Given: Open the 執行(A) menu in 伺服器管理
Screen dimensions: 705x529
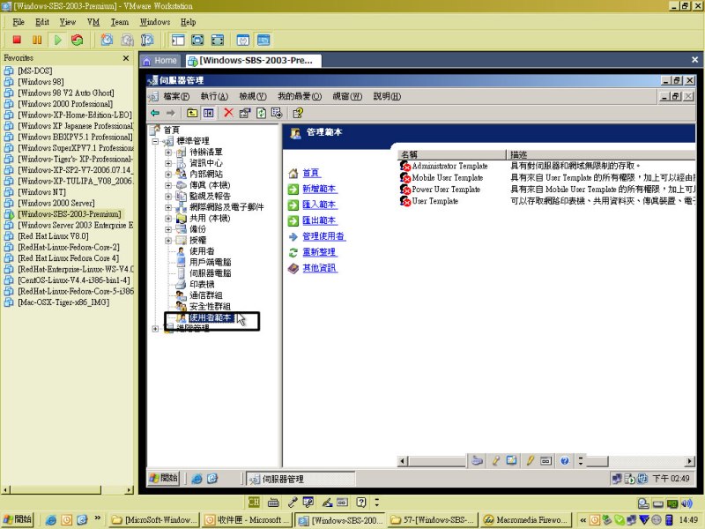Looking at the screenshot, I should [x=214, y=96].
